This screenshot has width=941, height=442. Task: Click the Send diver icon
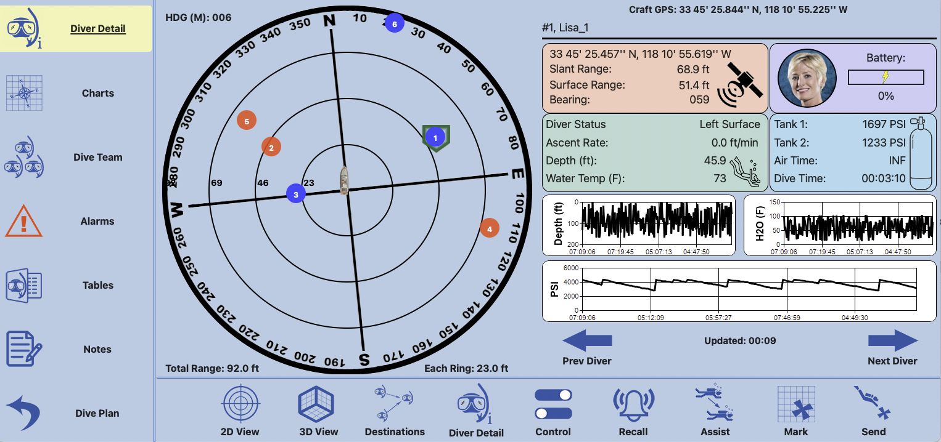(873, 404)
